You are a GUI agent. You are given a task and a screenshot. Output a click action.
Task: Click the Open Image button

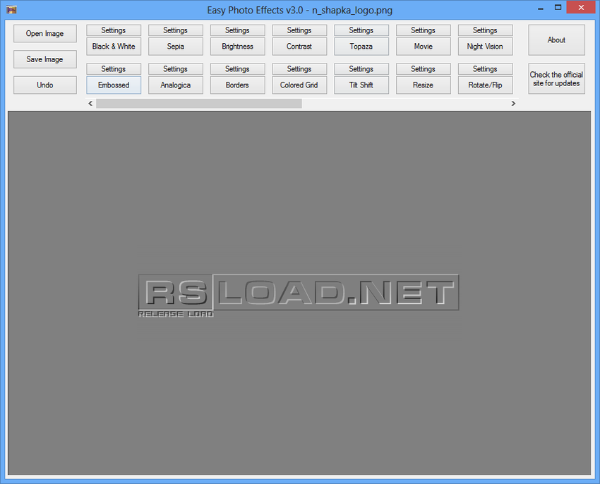coord(44,34)
